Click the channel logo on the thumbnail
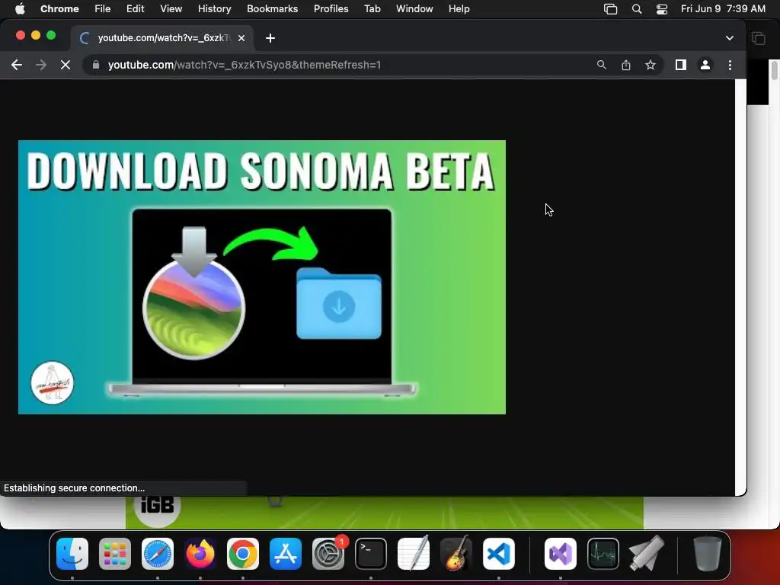This screenshot has height=585, width=780. [53, 383]
